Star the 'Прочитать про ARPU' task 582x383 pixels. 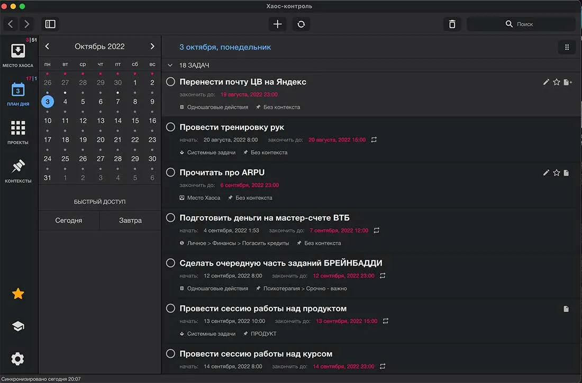pyautogui.click(x=557, y=172)
